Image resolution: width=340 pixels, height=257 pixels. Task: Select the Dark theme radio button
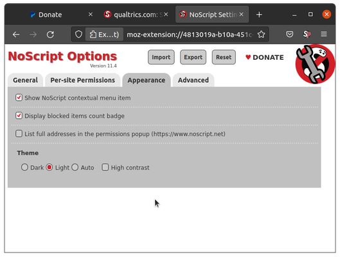click(x=24, y=167)
